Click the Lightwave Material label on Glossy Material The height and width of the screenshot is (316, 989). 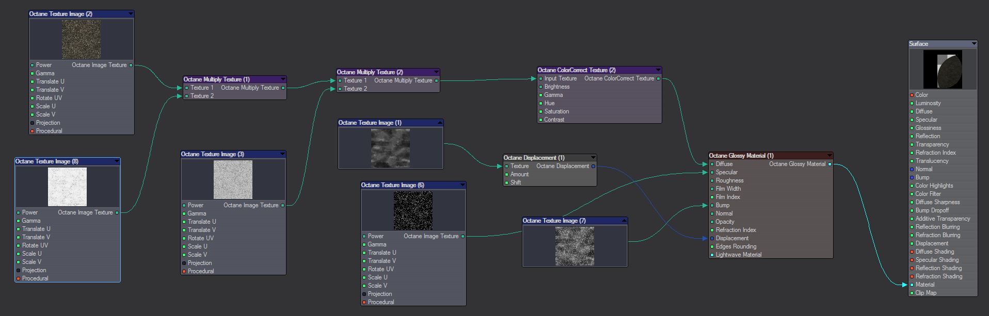tap(739, 255)
